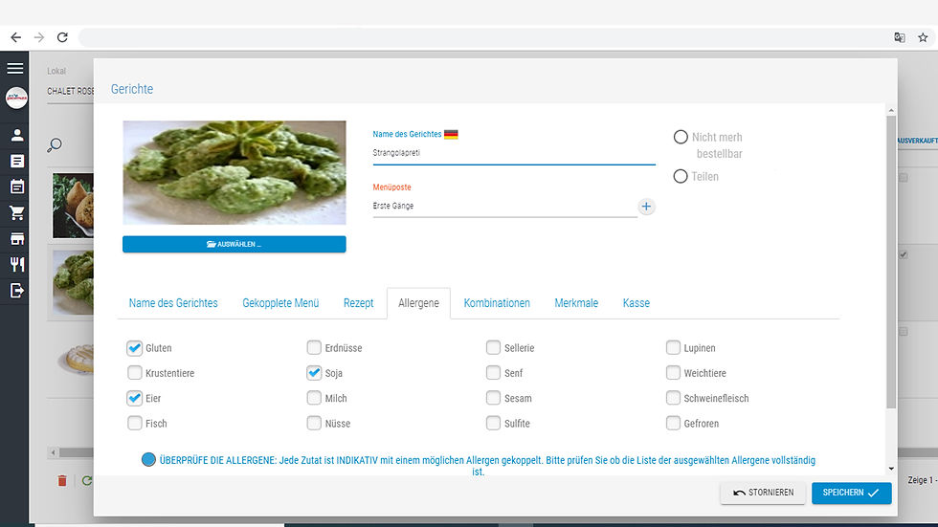The image size is (938, 527).
Task: Open the fork and knife menu icon
Action: tap(17, 264)
